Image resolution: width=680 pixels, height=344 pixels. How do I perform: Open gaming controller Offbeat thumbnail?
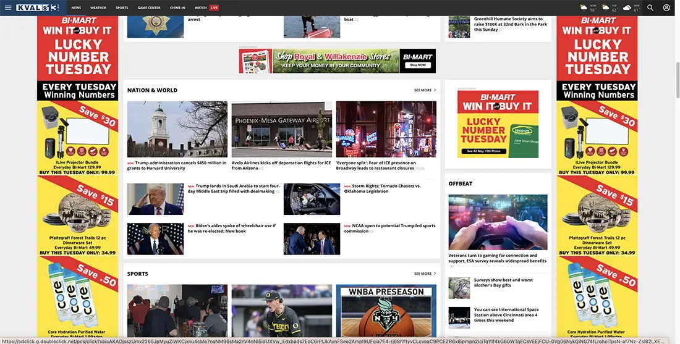[498, 222]
